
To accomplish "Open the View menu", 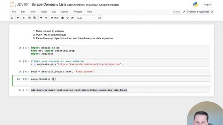I will pyautogui.click(x=33, y=12).
